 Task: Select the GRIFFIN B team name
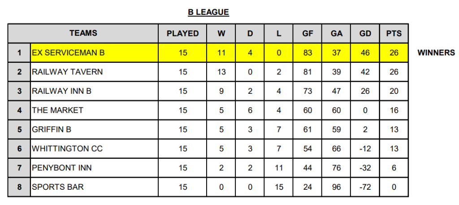pos(52,129)
